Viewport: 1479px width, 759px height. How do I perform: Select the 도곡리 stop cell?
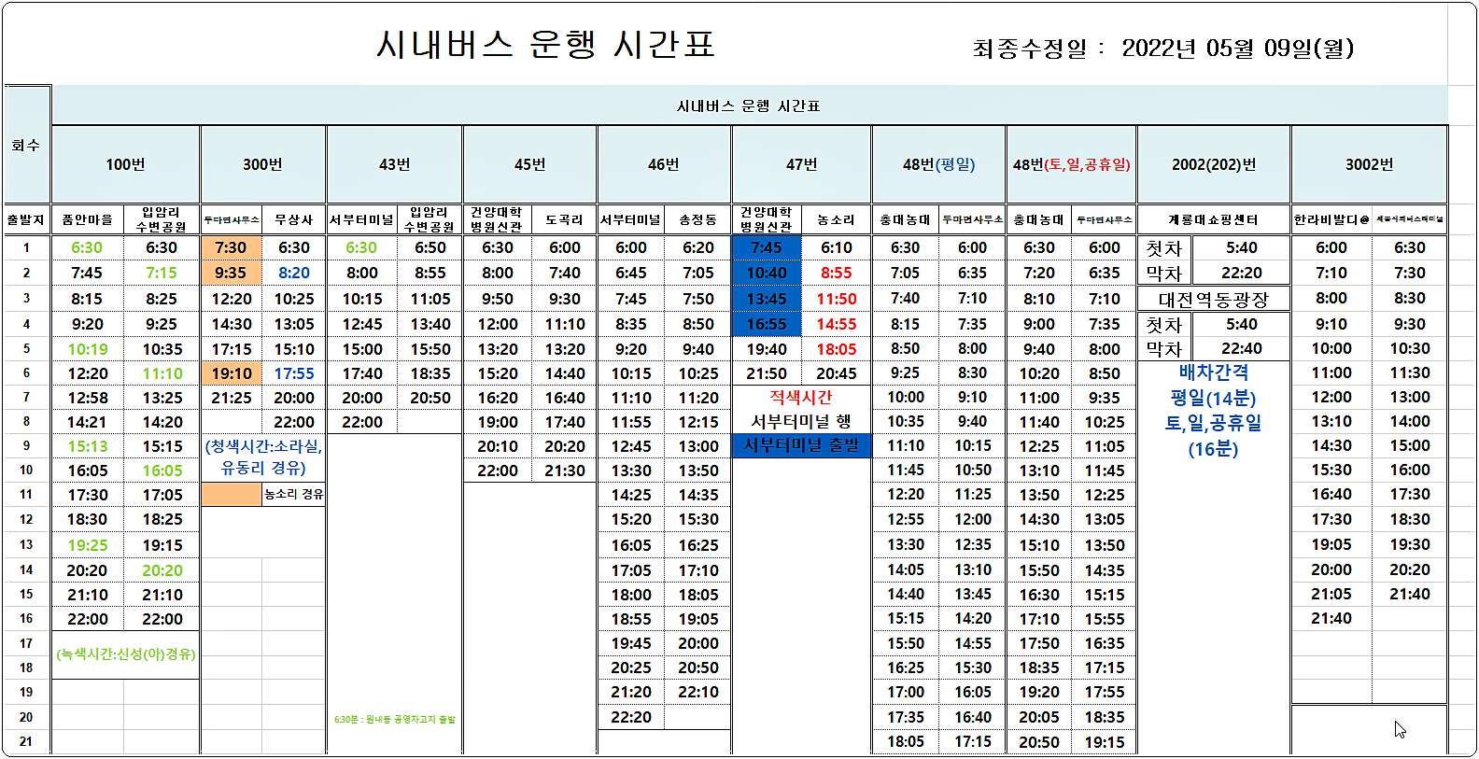coord(564,219)
